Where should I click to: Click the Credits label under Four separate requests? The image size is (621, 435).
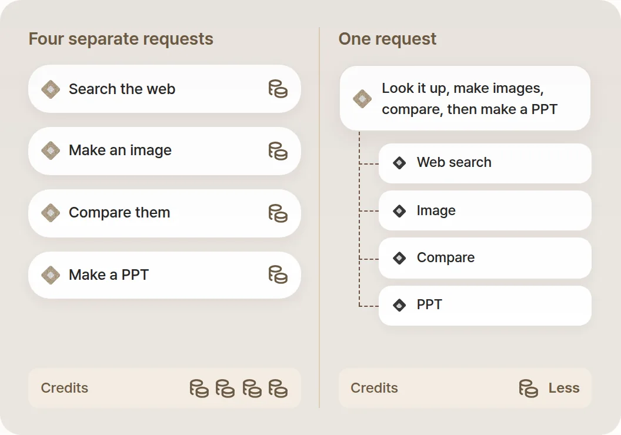click(65, 388)
